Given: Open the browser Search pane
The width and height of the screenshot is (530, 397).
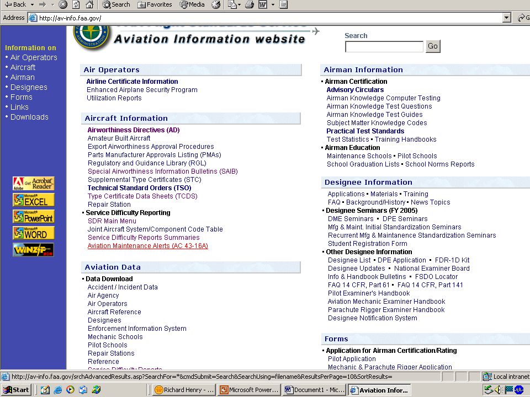Looking at the screenshot, I should coord(116,4).
